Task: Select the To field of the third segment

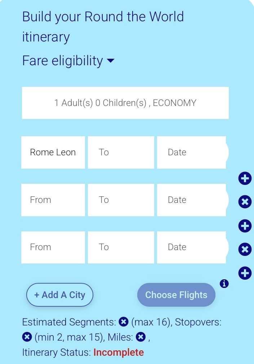Action: 121,247
